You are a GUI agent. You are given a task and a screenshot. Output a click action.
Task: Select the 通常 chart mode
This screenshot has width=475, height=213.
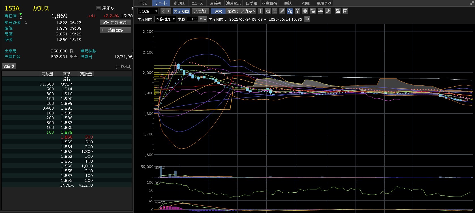point(218,11)
